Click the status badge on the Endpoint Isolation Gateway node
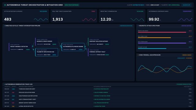Viewport: 196px width, 110px height. (107, 44)
